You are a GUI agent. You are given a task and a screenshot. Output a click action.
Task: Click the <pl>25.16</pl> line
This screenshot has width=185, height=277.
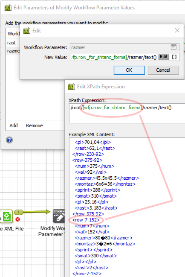tap(92, 202)
